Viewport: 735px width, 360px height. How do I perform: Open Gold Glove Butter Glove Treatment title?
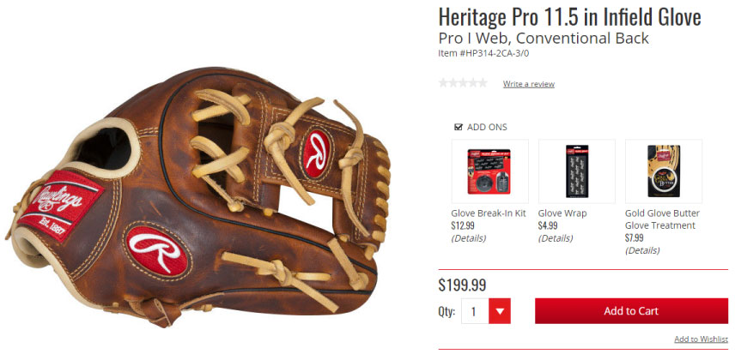[x=662, y=219]
